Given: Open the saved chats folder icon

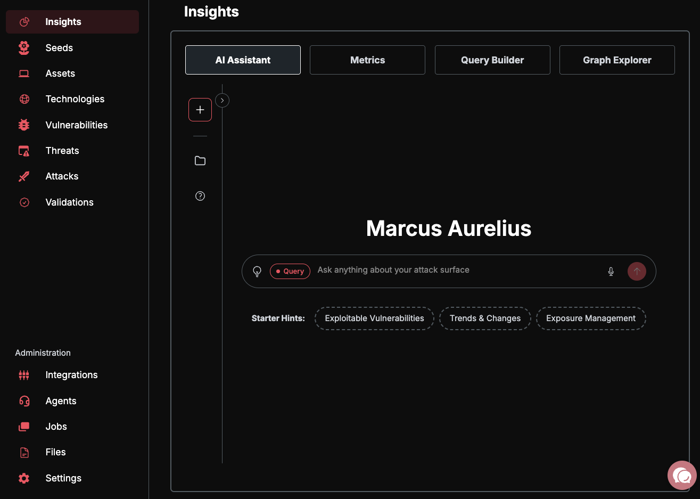Looking at the screenshot, I should pyautogui.click(x=200, y=161).
